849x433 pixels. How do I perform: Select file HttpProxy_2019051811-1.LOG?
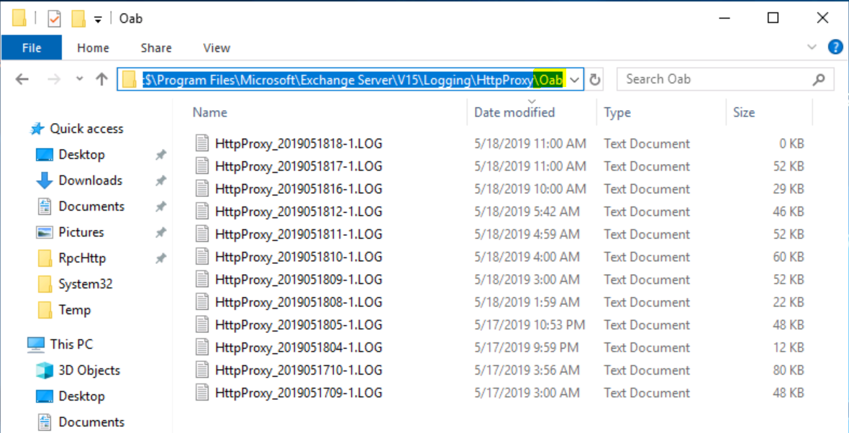(299, 234)
